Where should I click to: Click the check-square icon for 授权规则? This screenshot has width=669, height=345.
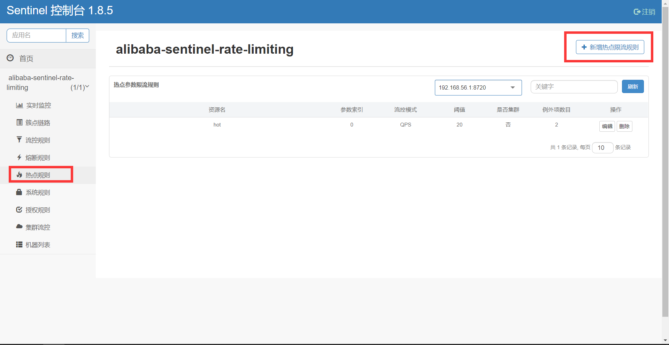pyautogui.click(x=19, y=209)
